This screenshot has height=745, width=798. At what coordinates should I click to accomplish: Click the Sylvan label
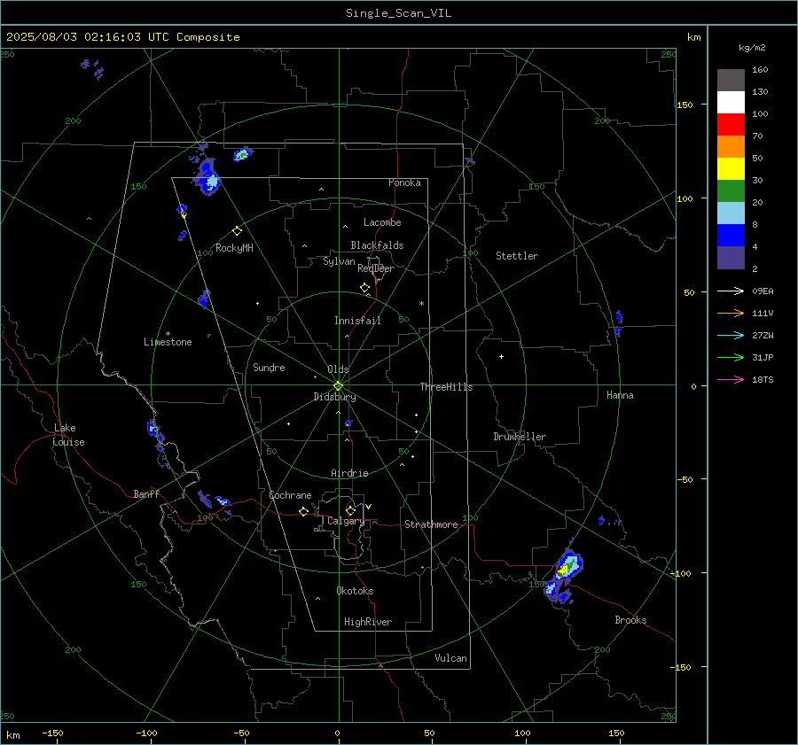click(x=339, y=261)
